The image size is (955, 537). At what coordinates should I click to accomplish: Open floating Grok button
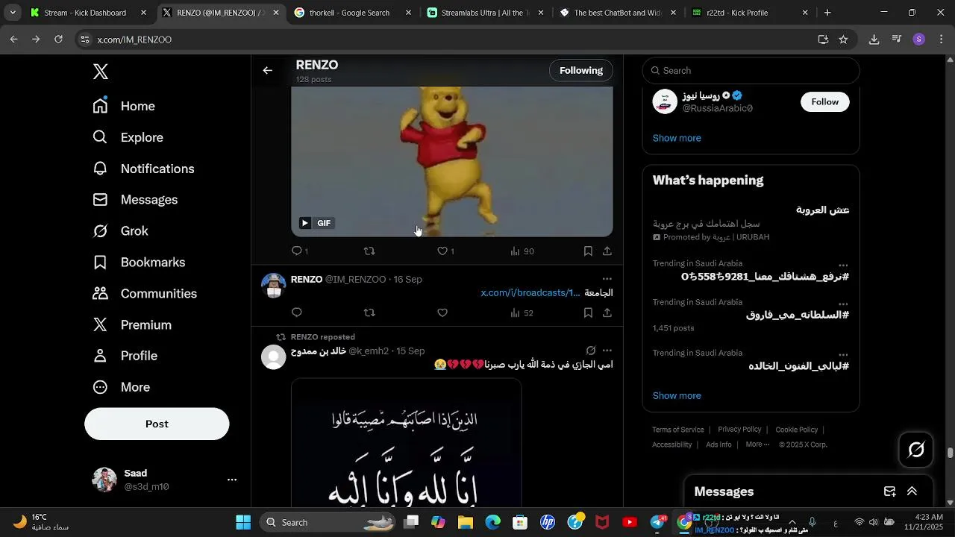(916, 449)
